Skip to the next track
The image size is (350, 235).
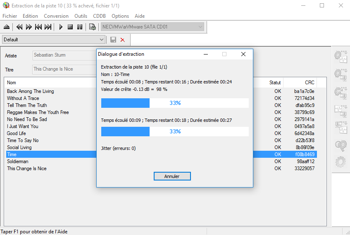coord(48,27)
